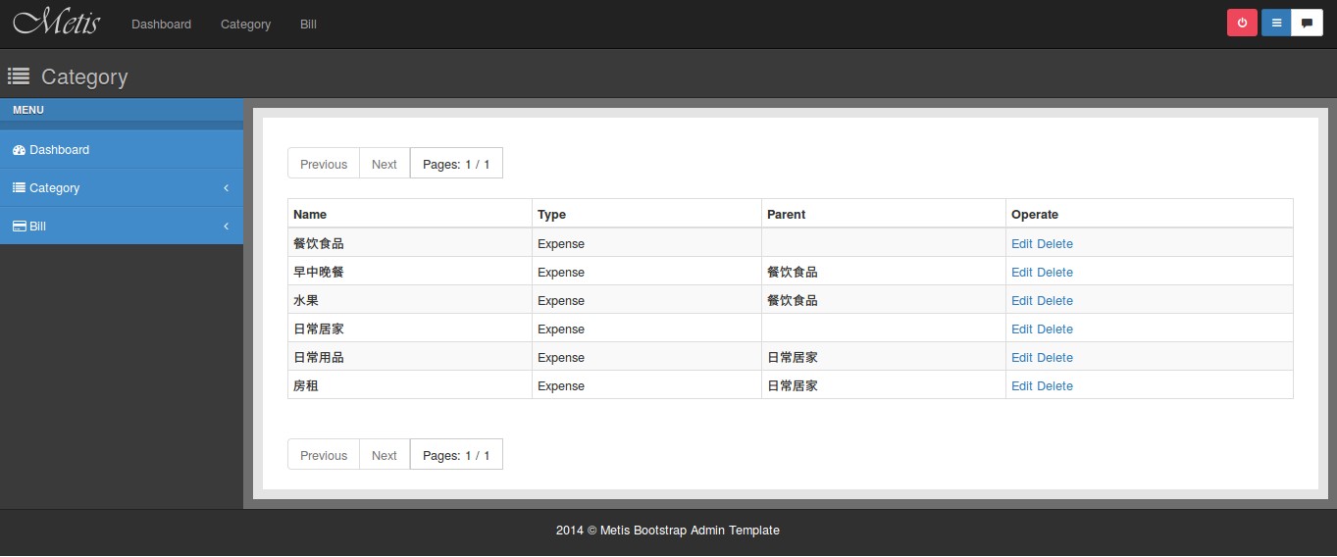This screenshot has width=1337, height=557.
Task: Click the Name column header
Action: tap(410, 214)
